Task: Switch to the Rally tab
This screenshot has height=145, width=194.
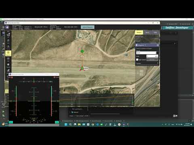Action: pyautogui.click(x=155, y=33)
